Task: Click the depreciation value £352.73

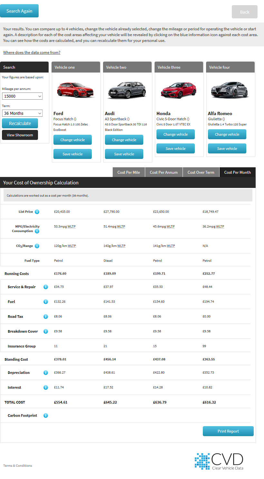Action: click(208, 373)
